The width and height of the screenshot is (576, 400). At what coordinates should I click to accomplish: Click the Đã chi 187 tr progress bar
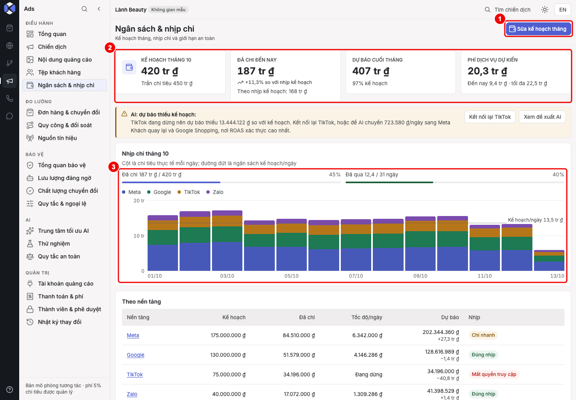[231, 182]
